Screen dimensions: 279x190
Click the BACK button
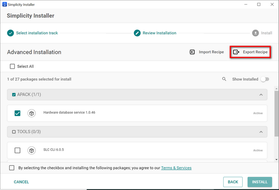pyautogui.click(x=233, y=182)
